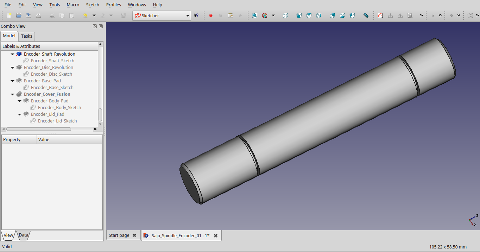Open the File menu
Image resolution: width=480 pixels, height=252 pixels.
point(8,5)
